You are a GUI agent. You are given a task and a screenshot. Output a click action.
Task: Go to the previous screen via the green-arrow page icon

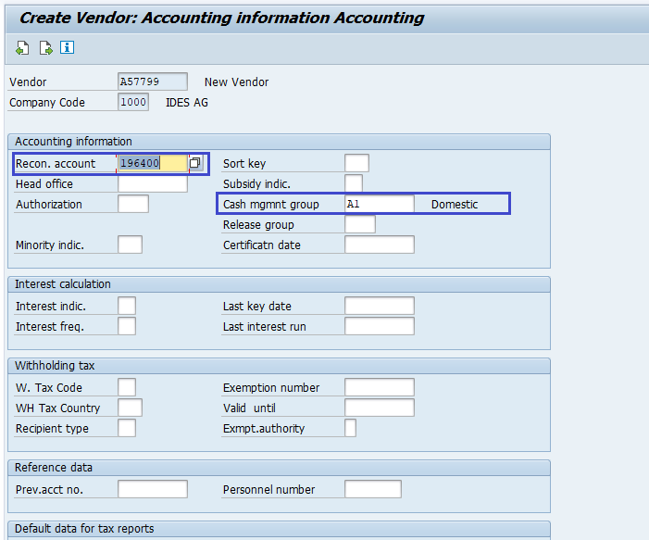click(22, 48)
